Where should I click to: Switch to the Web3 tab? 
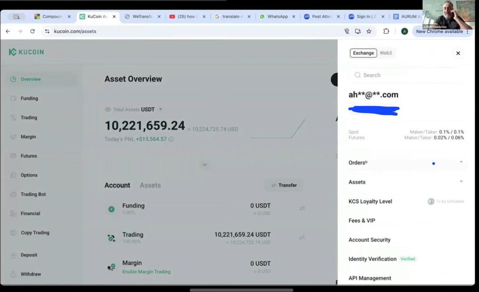point(386,53)
